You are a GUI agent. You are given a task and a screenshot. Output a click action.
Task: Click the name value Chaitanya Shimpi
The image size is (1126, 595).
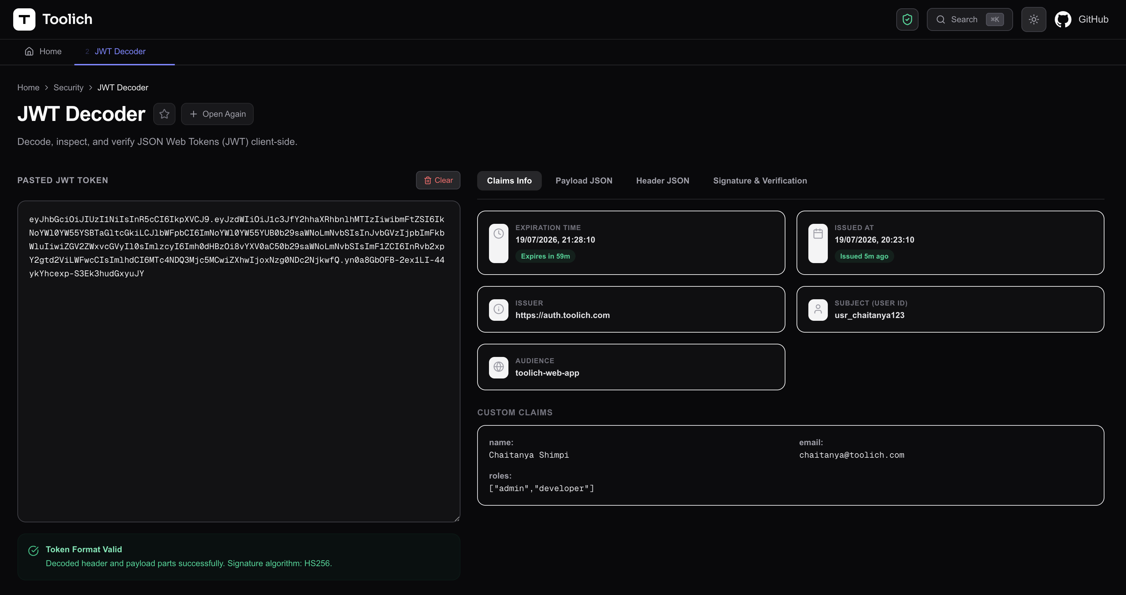coord(529,455)
